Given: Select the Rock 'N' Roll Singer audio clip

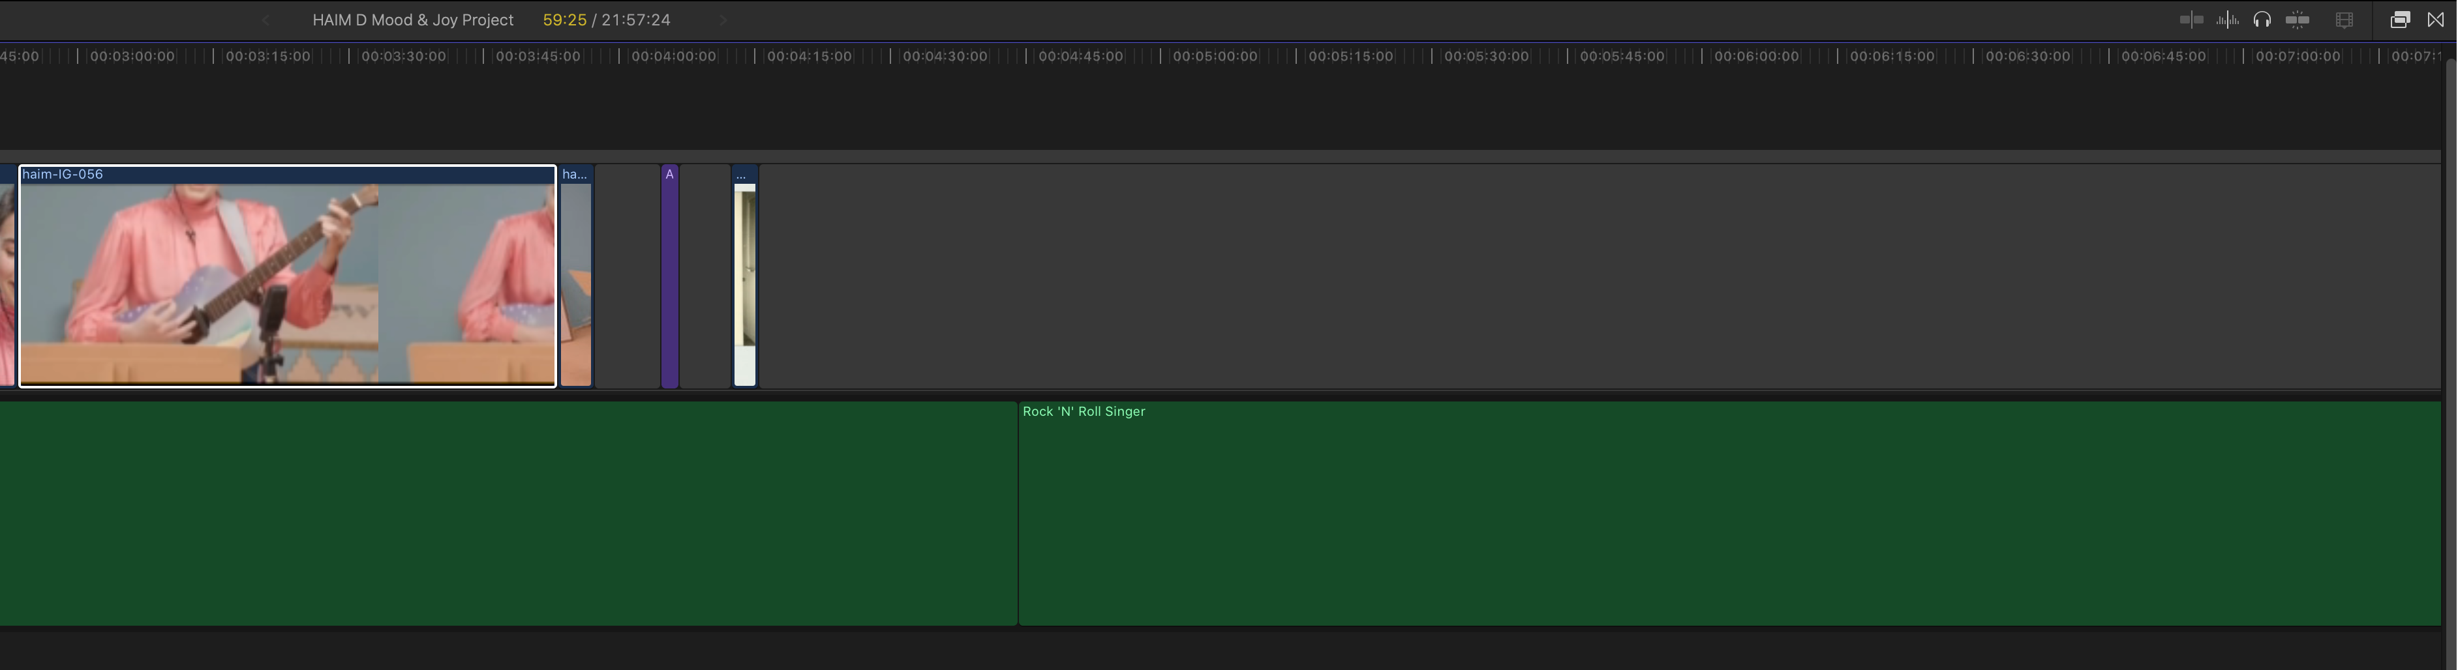Looking at the screenshot, I should (1729, 514).
